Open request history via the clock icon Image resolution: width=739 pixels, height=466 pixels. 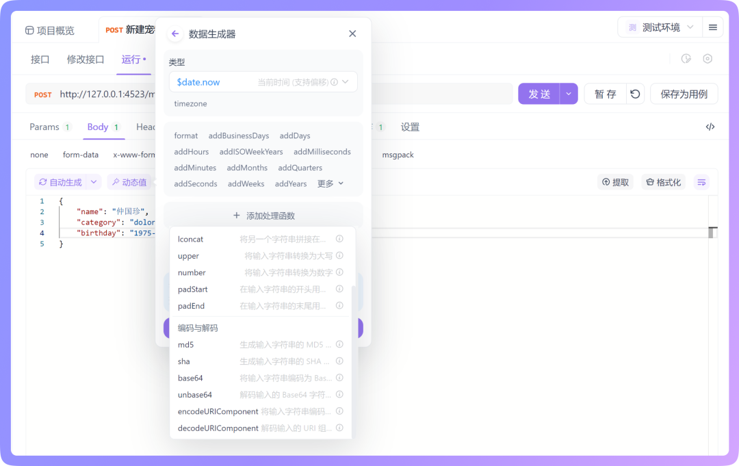[x=686, y=60]
